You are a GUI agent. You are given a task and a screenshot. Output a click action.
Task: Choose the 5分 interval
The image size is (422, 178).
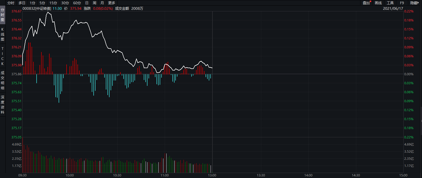point(42,3)
